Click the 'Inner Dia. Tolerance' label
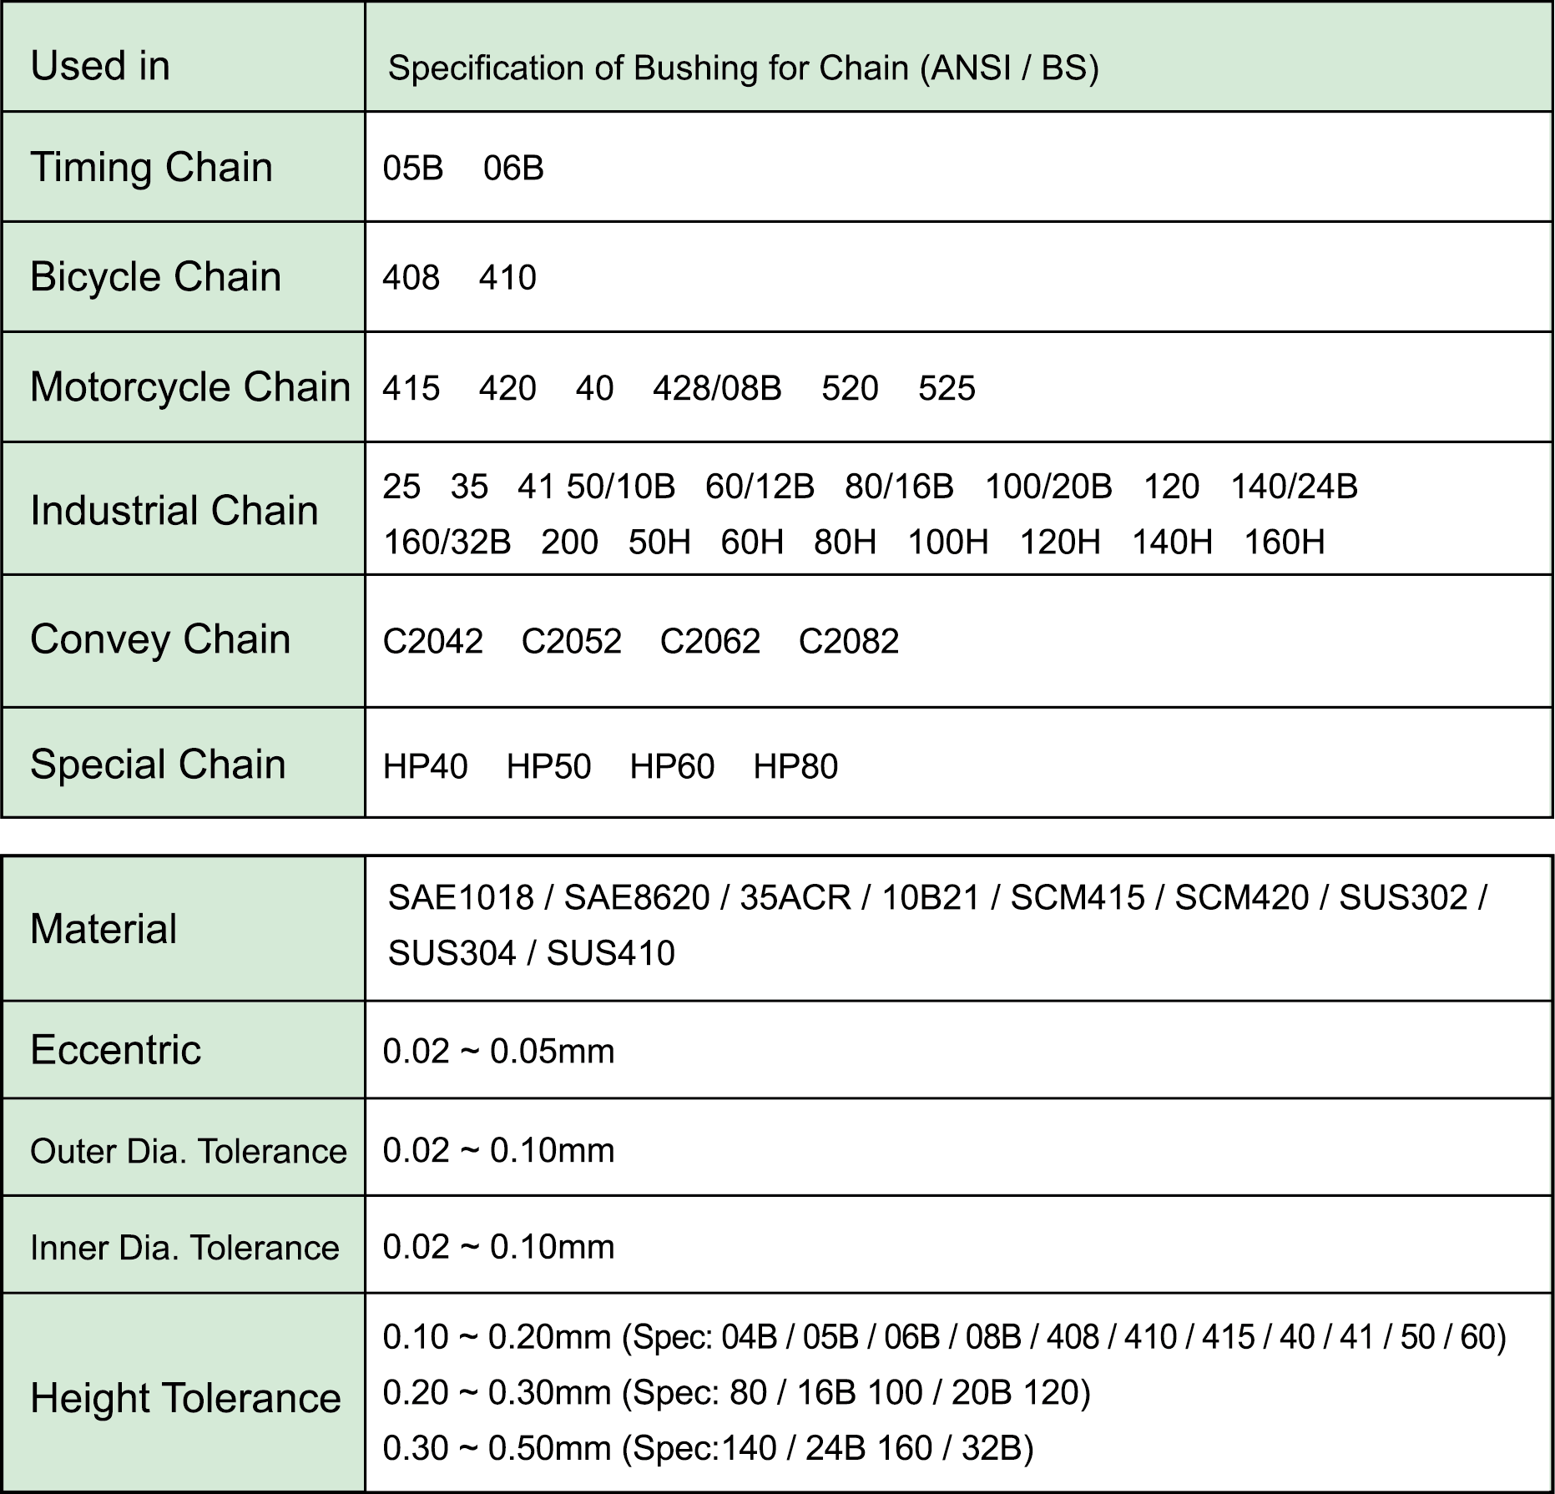The width and height of the screenshot is (1555, 1494). pos(184,1248)
